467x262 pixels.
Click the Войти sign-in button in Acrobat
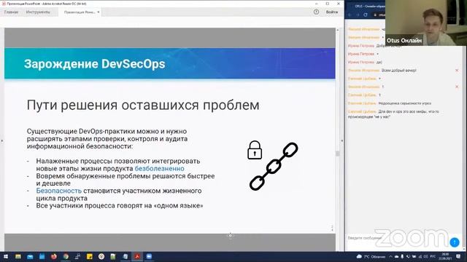pyautogui.click(x=332, y=12)
